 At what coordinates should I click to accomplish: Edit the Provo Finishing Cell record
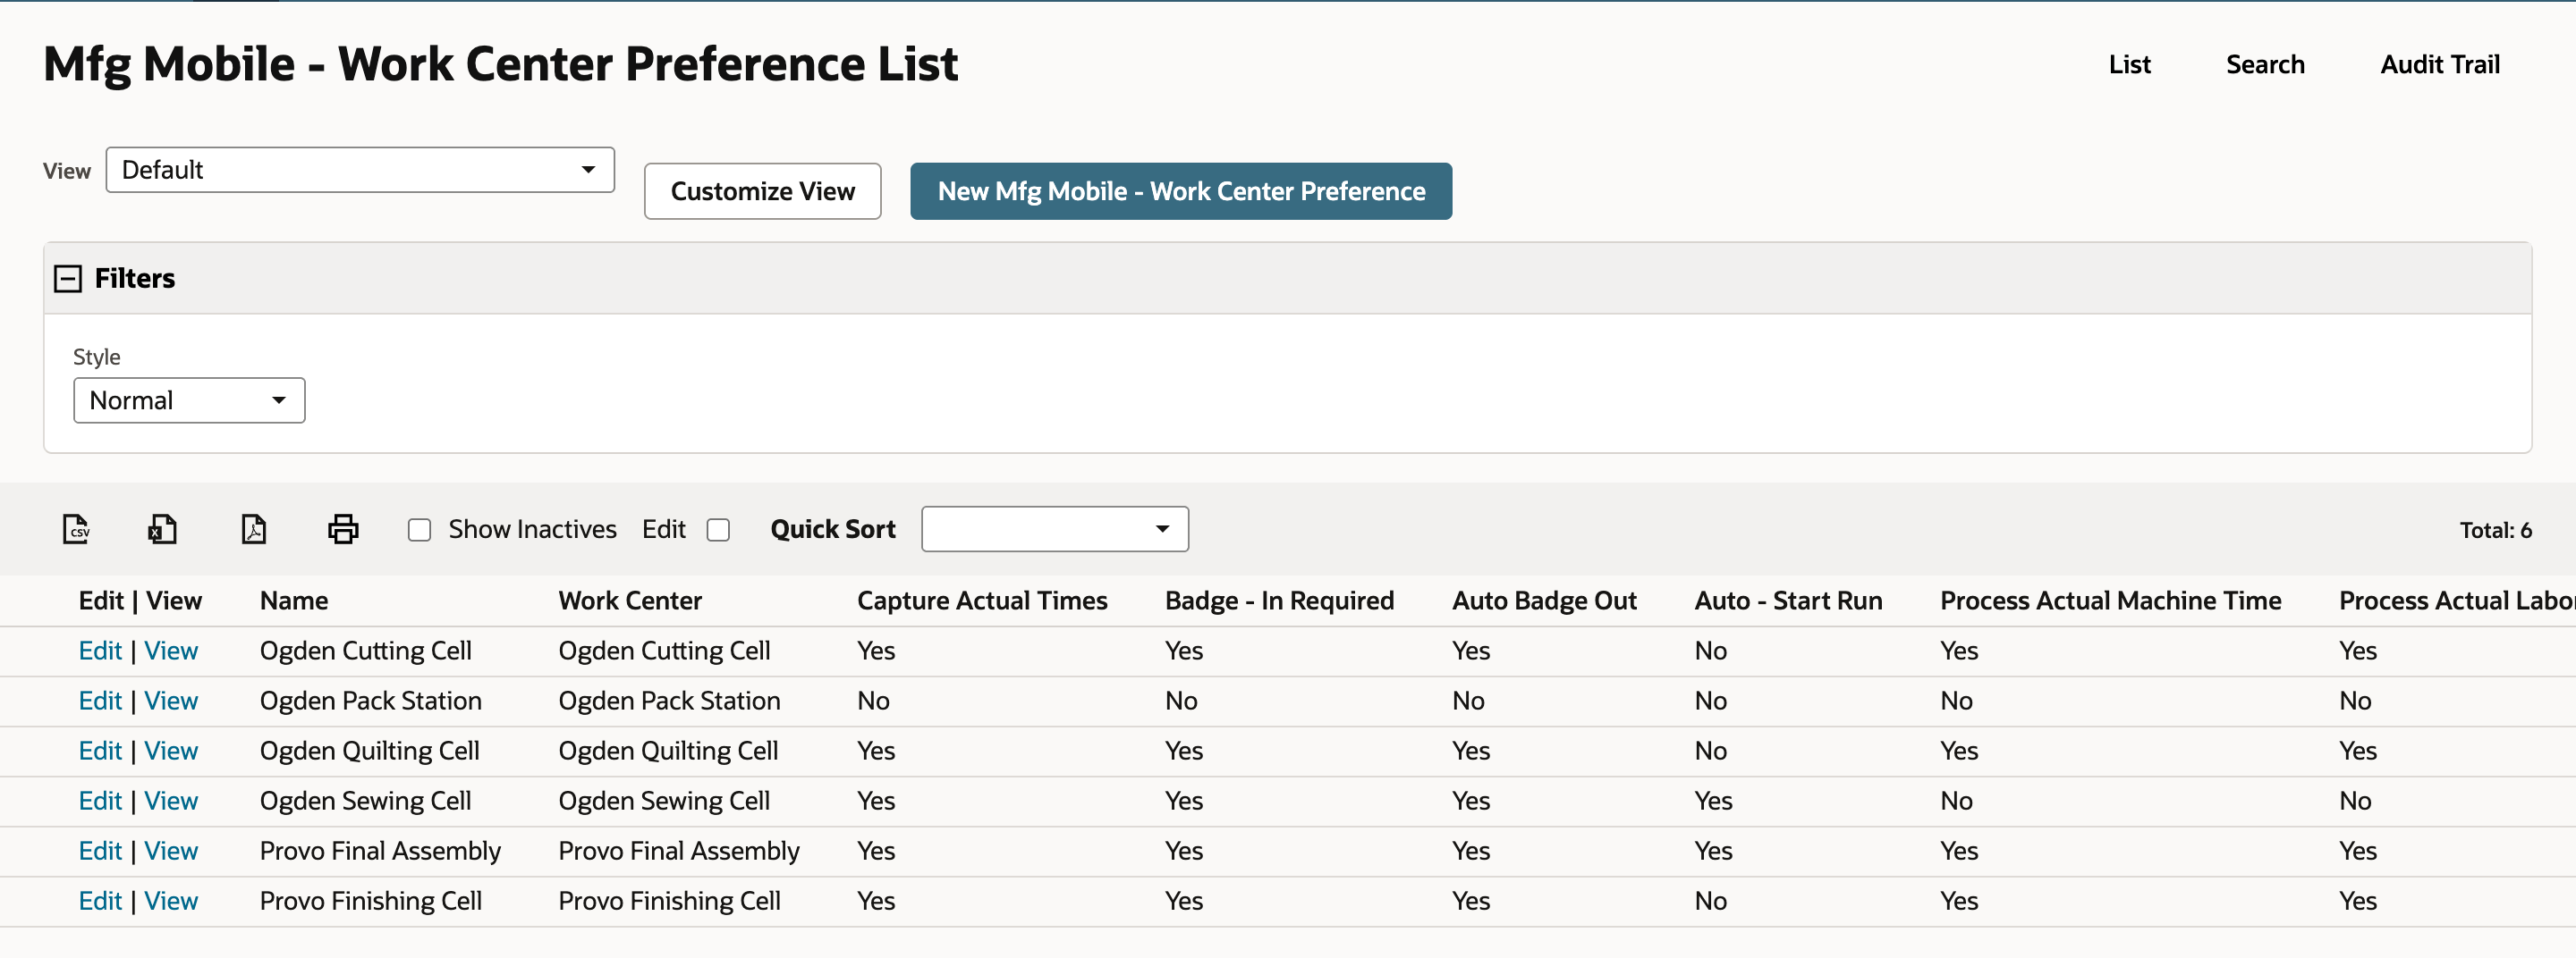(100, 900)
